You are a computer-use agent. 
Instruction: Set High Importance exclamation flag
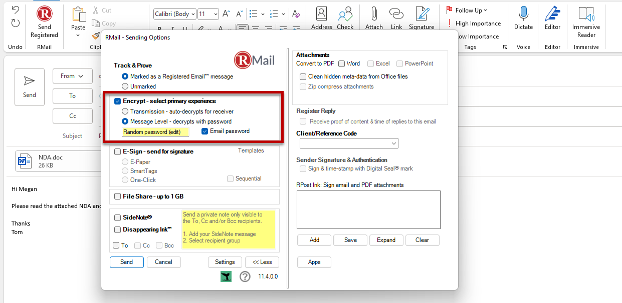click(450, 23)
